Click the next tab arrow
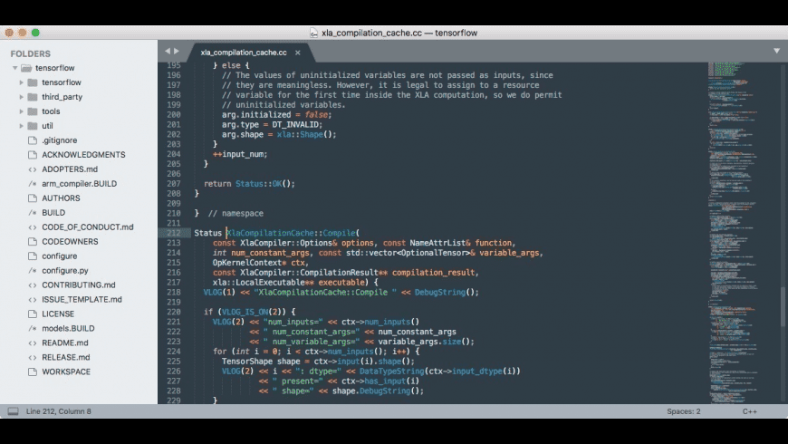 [176, 52]
